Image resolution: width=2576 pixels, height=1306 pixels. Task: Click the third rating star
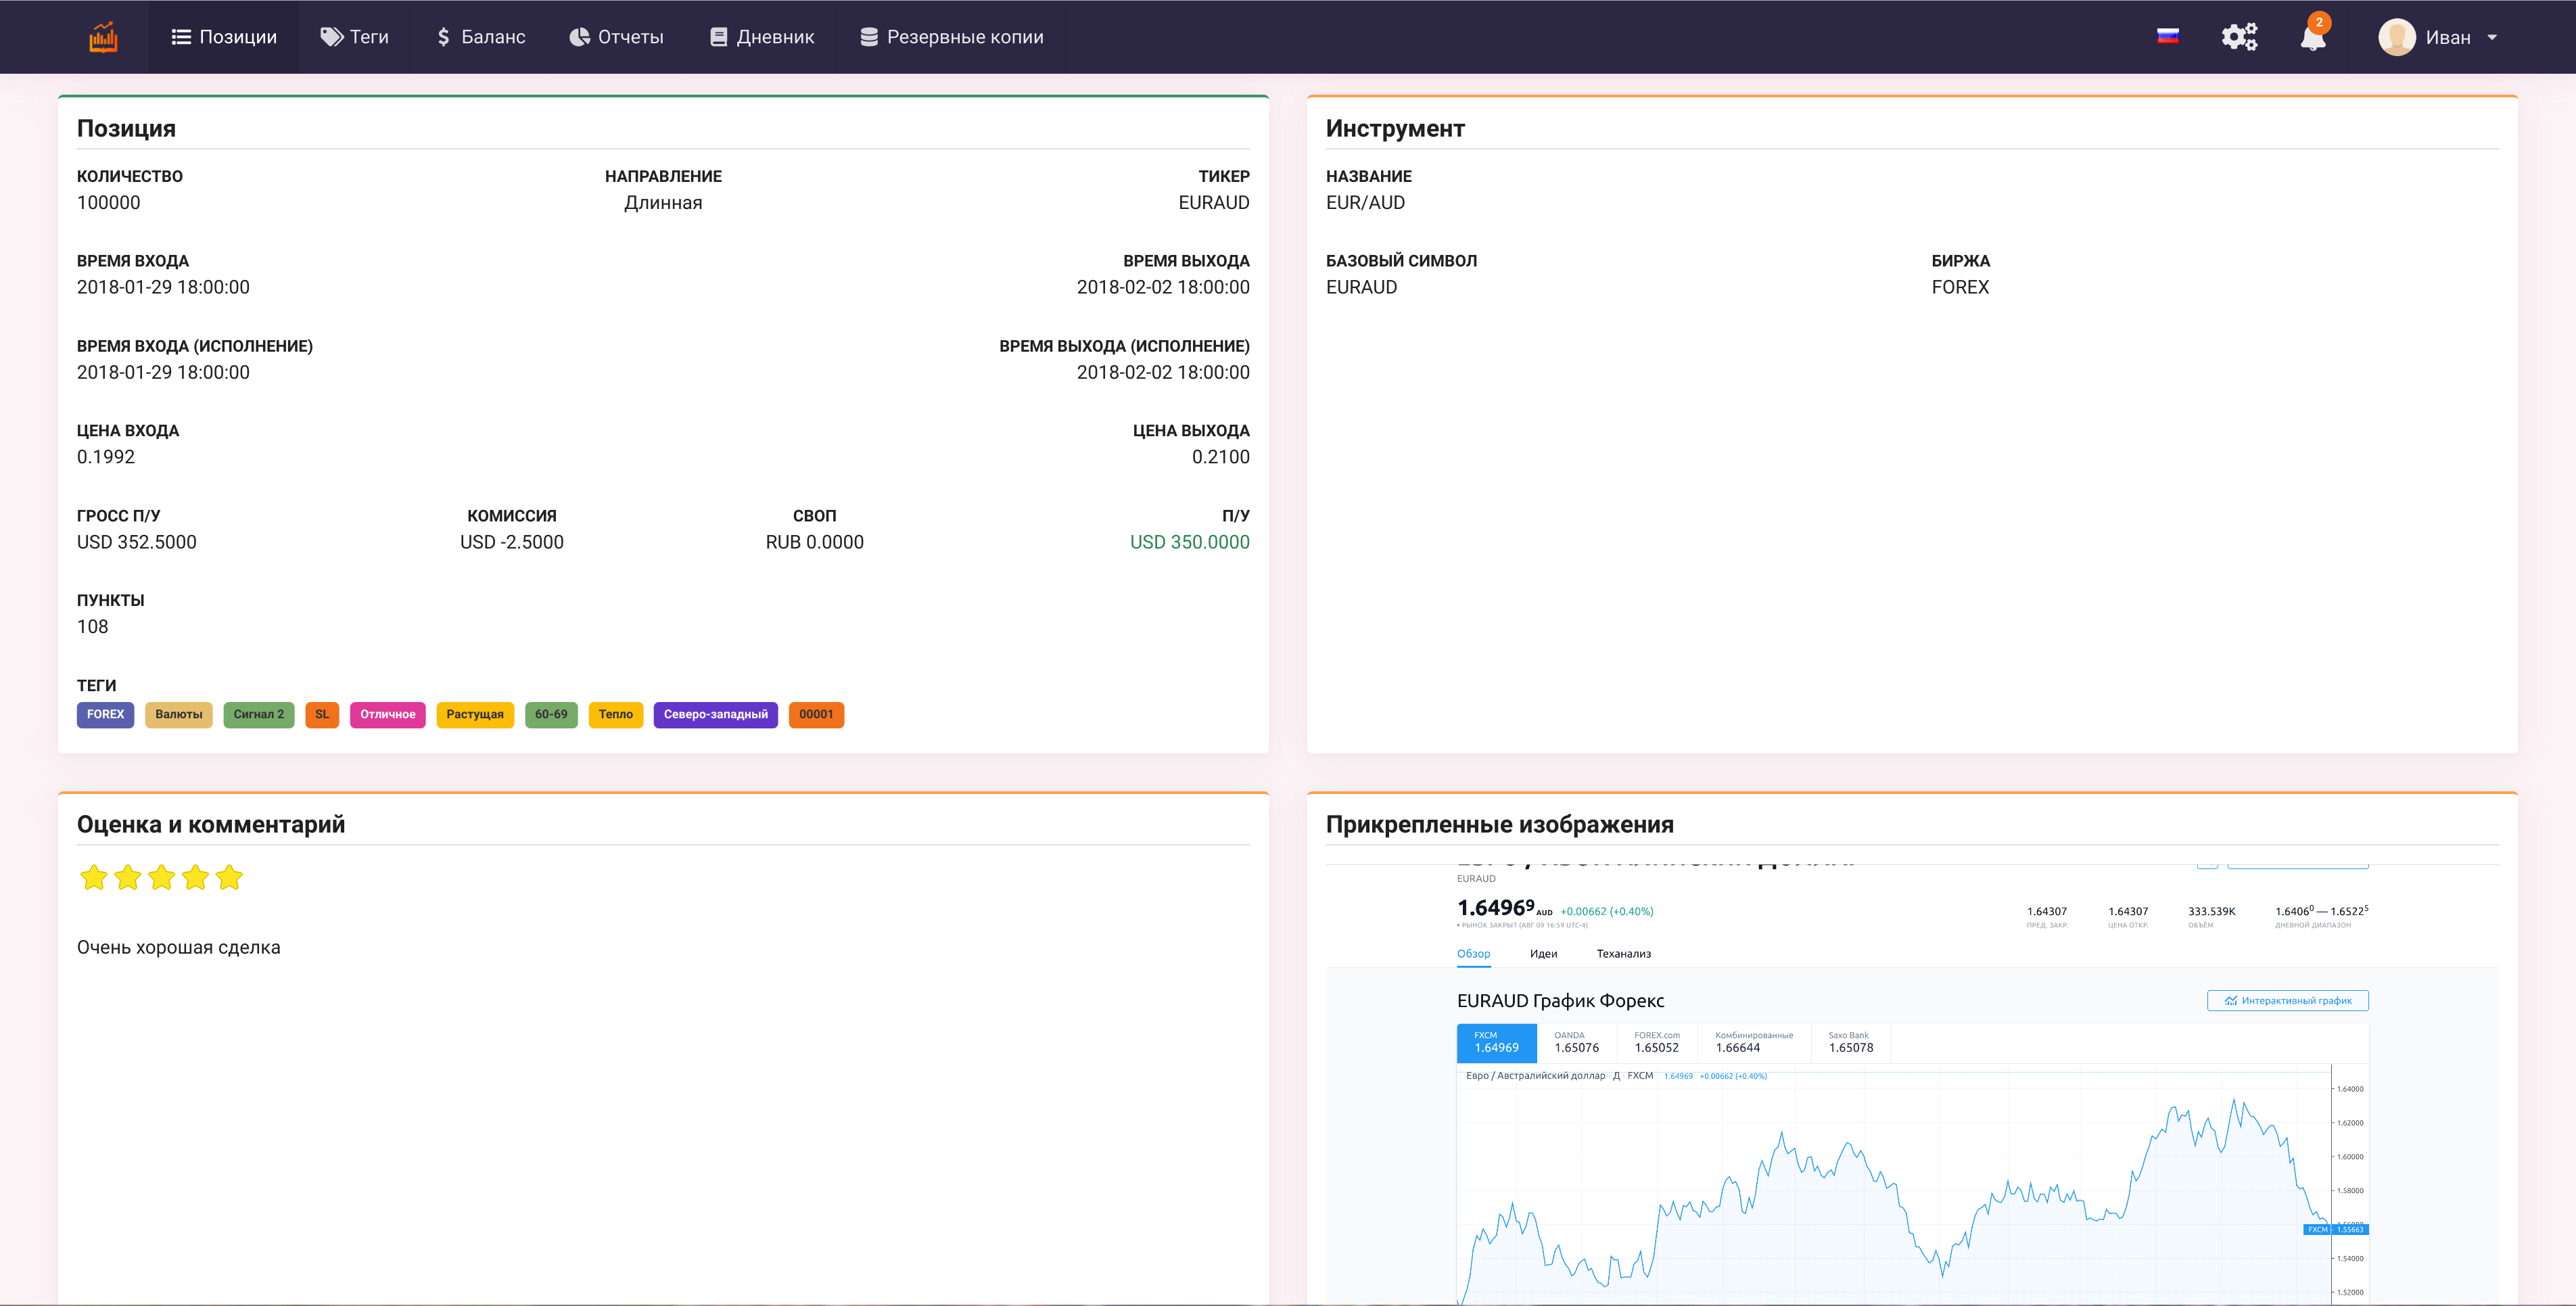click(x=161, y=878)
